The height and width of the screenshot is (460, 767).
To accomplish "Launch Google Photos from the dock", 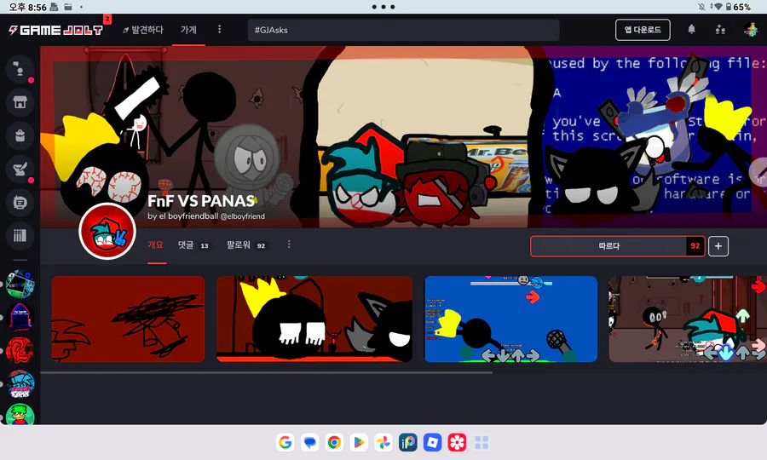I will click(x=383, y=442).
